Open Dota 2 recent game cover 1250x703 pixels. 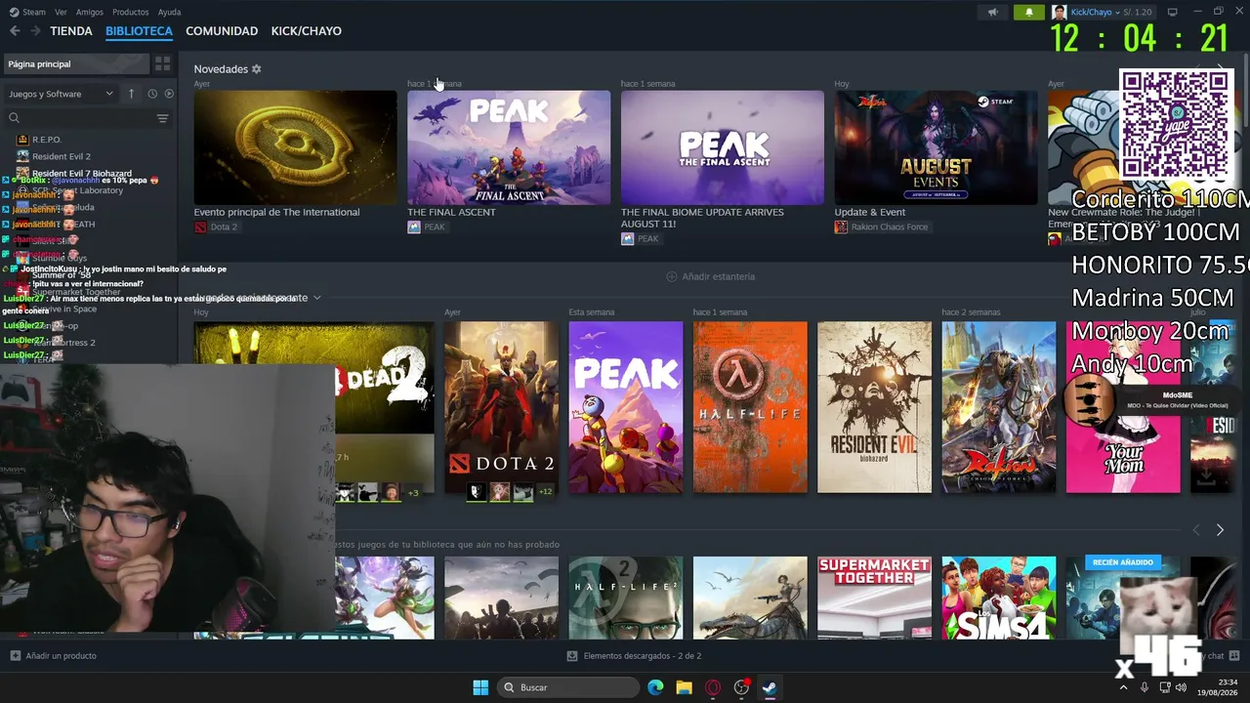tap(502, 407)
